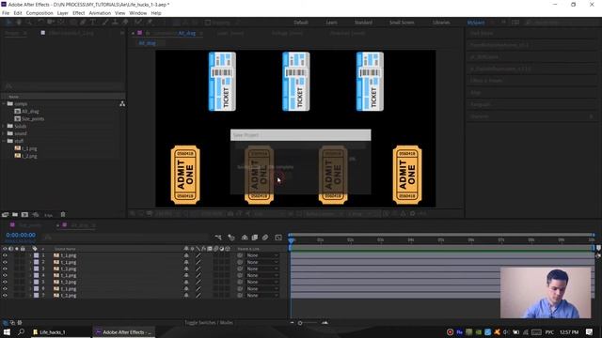Screen dimensions: 602x338
Task: Hide layer 1 t_1.png with eye icon
Action: [5, 255]
